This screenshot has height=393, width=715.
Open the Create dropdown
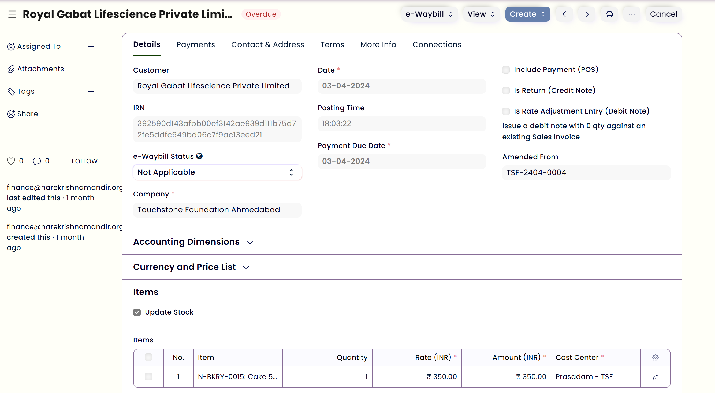point(527,14)
